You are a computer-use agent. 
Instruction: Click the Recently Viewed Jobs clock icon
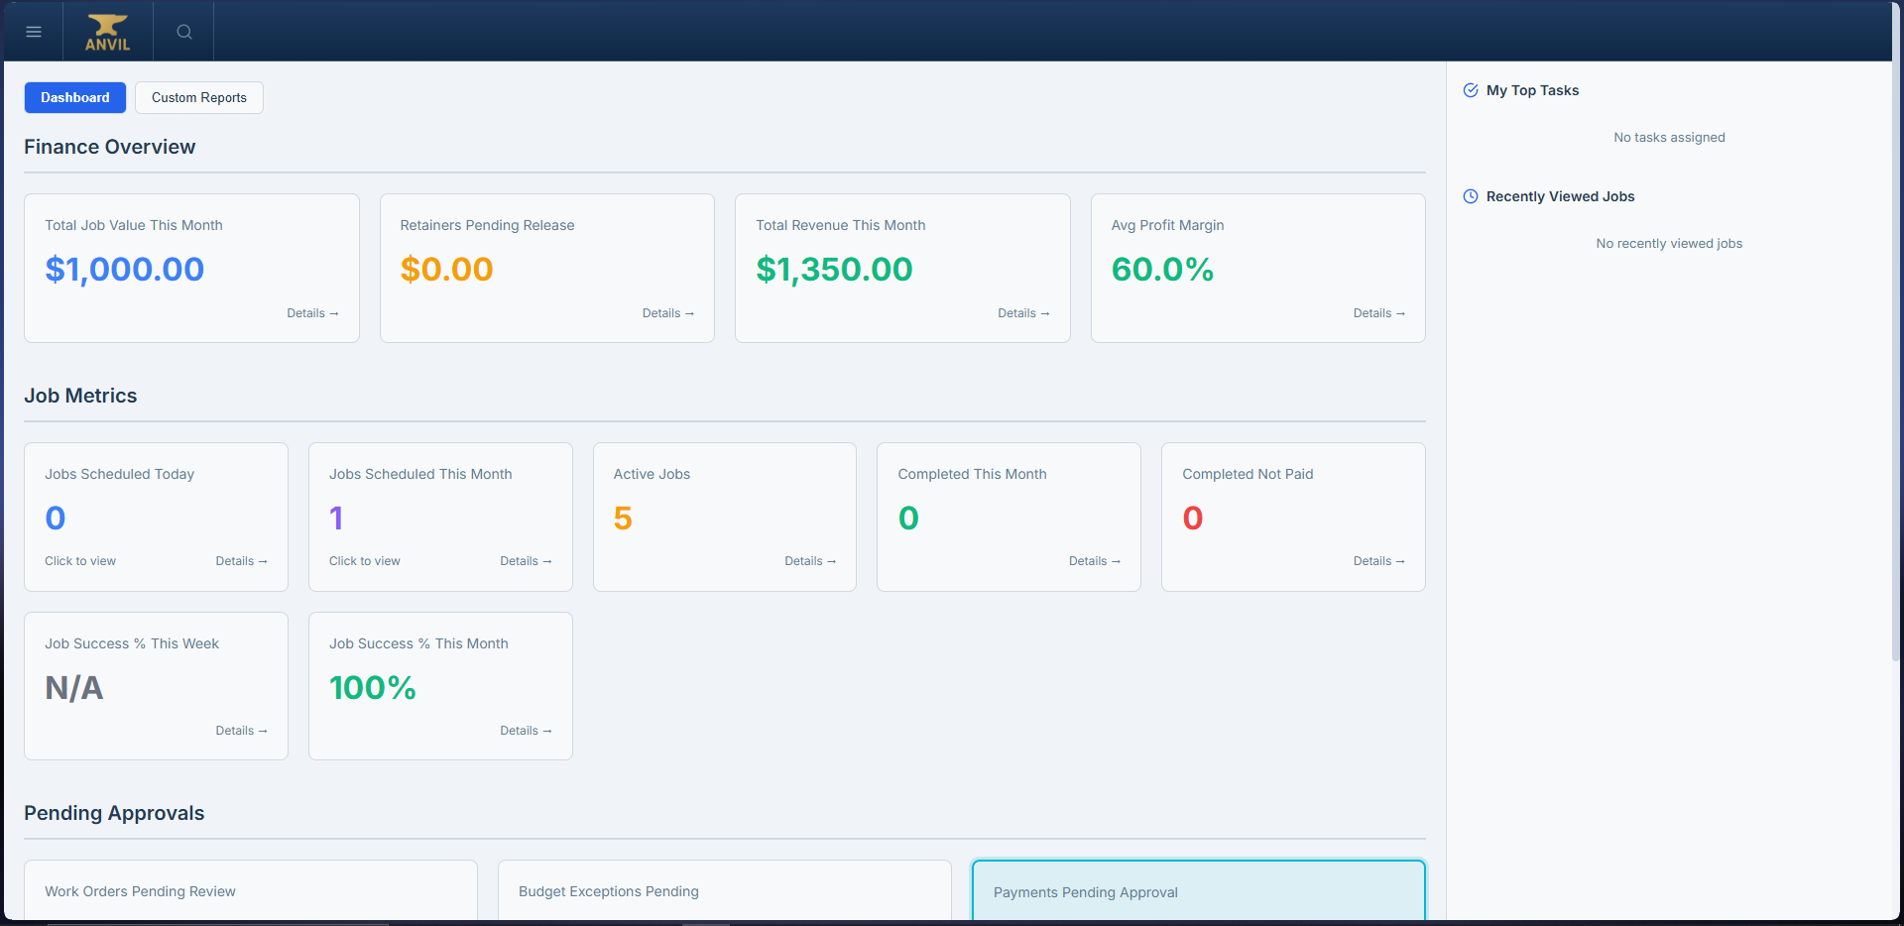pyautogui.click(x=1470, y=195)
